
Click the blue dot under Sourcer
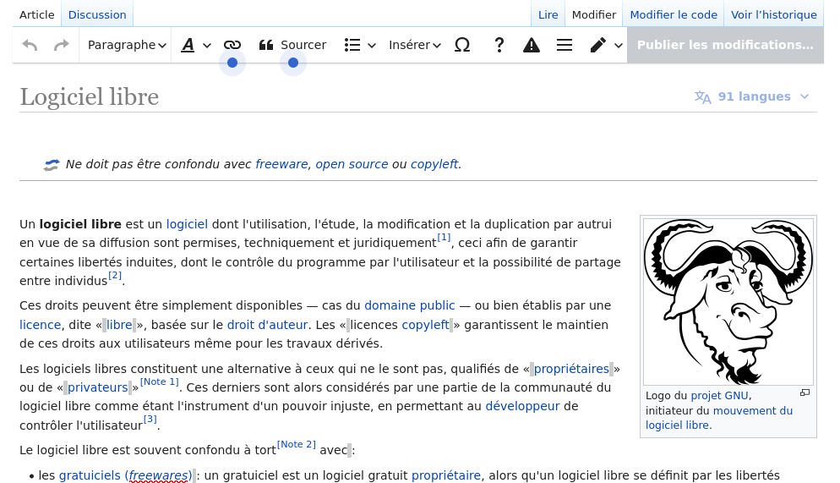[x=293, y=63]
